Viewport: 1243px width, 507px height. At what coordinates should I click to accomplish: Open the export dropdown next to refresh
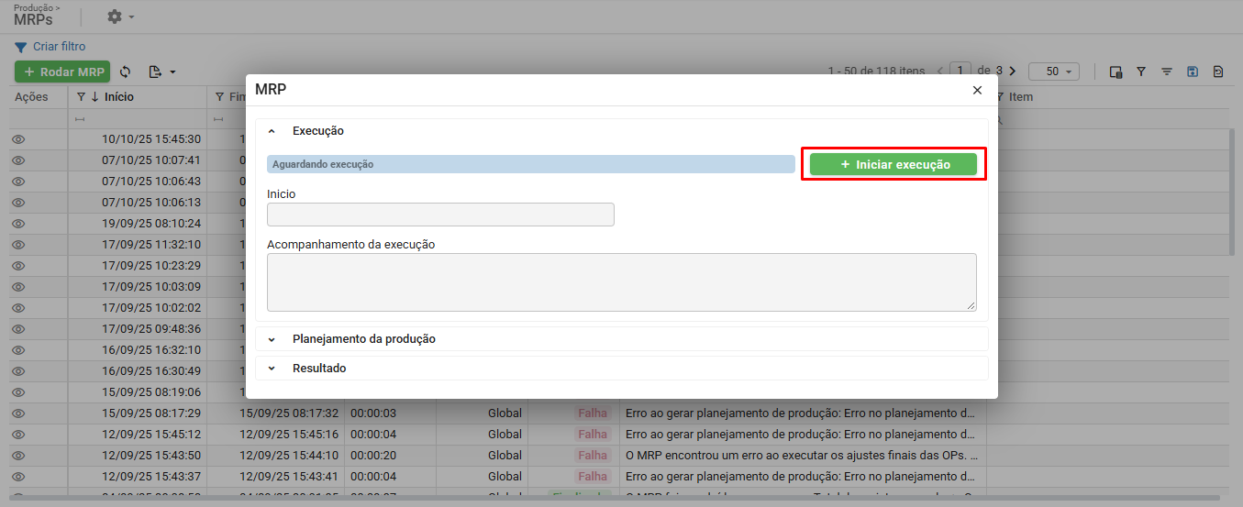coord(161,72)
